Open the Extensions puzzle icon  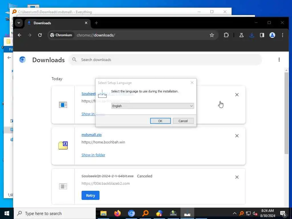click(x=226, y=35)
